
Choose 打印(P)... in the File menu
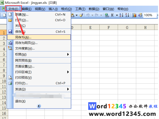(x=39, y=83)
